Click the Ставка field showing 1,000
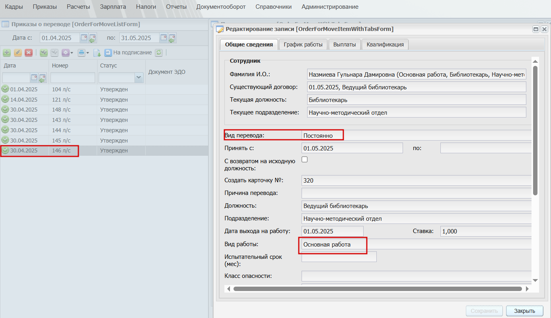Viewport: 551px width, 318px height. 486,231
